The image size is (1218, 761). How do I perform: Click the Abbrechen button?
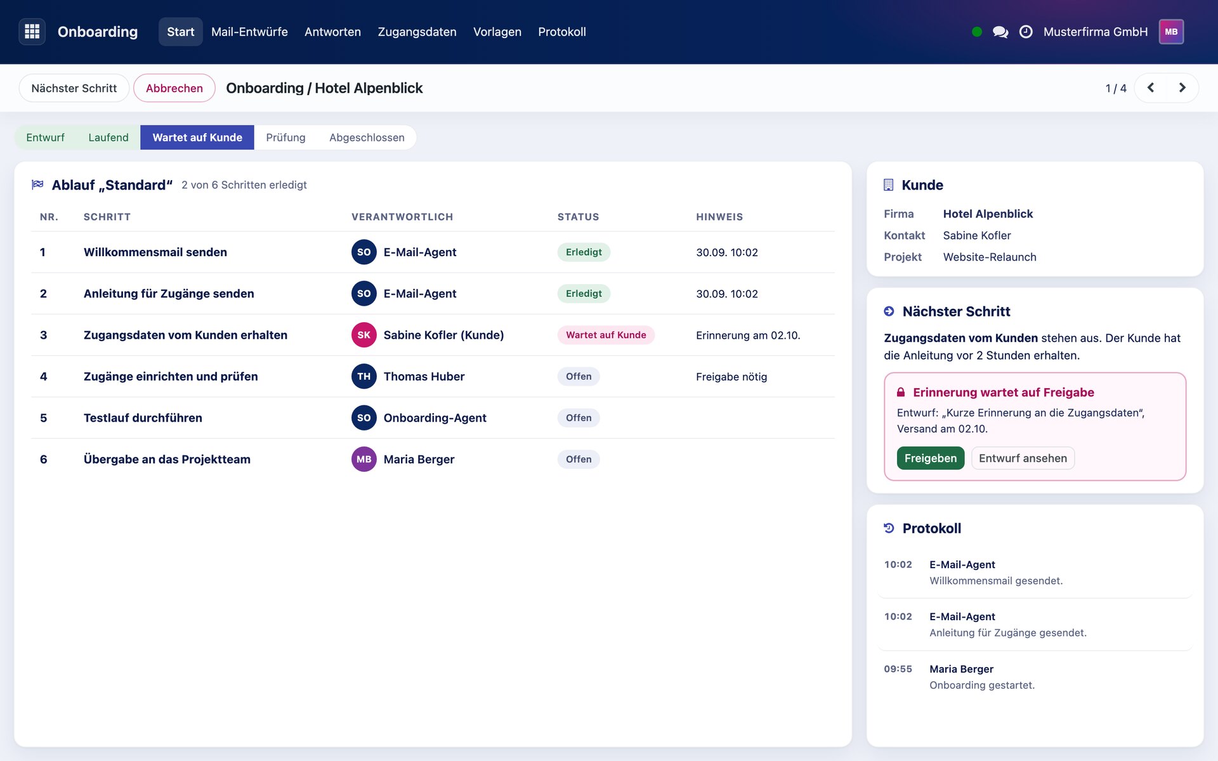pyautogui.click(x=174, y=88)
